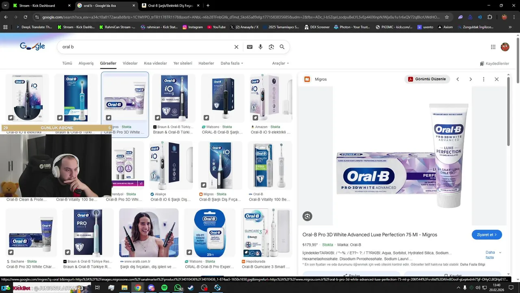Reload the page in Chrome
This screenshot has width=520, height=293.
tap(25, 17)
